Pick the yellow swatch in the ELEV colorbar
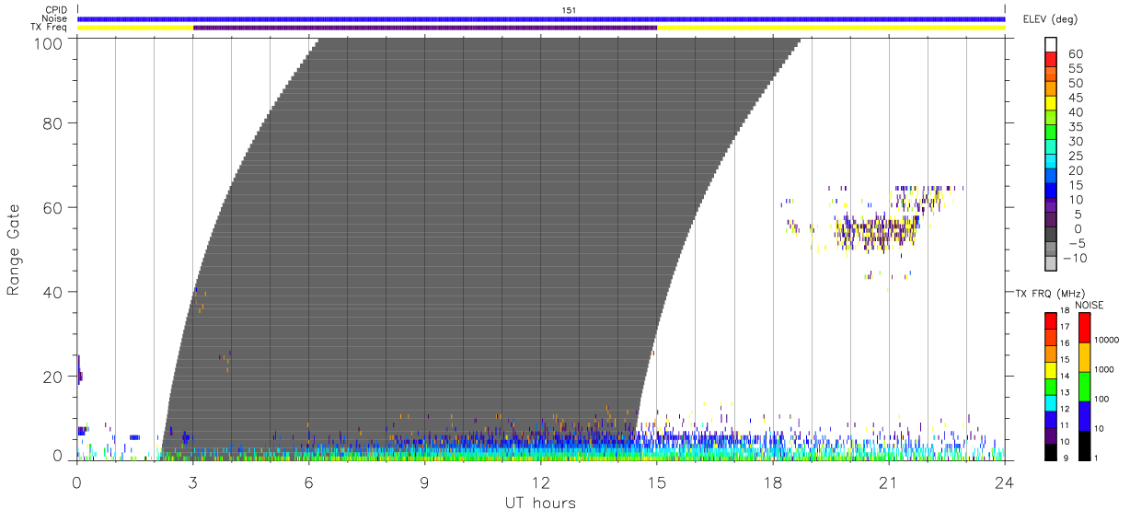 1050,104
